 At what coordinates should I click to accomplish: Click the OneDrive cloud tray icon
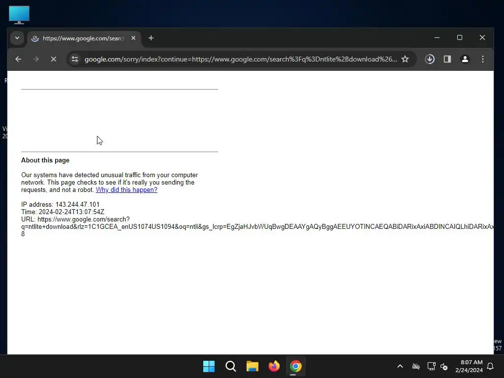pyautogui.click(x=416, y=366)
